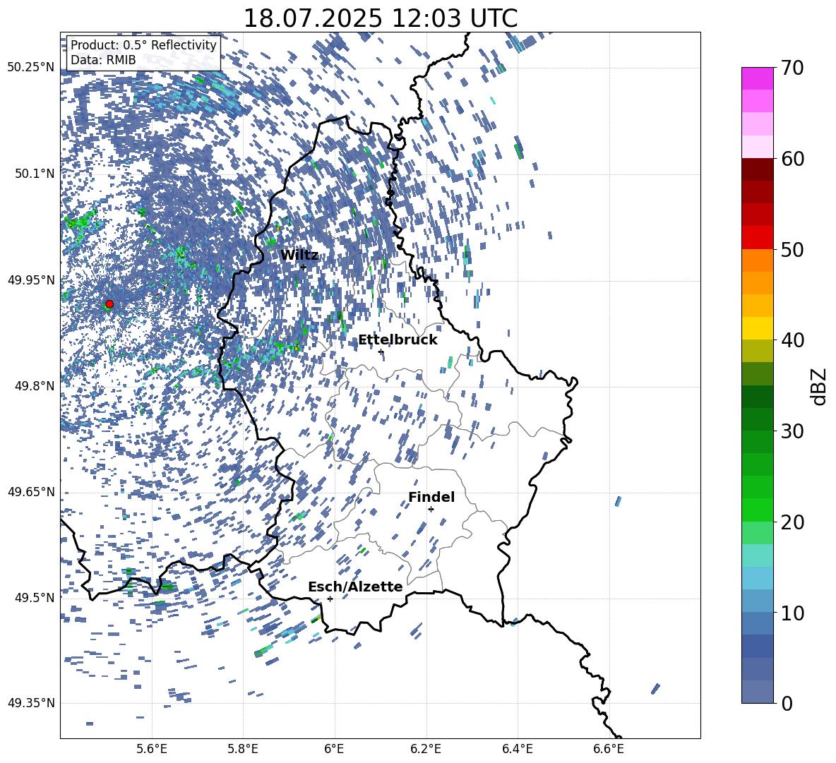Pick the magenta swatch near 70 dBZ
Image resolution: width=836 pixels, height=763 pixels.
(x=758, y=78)
